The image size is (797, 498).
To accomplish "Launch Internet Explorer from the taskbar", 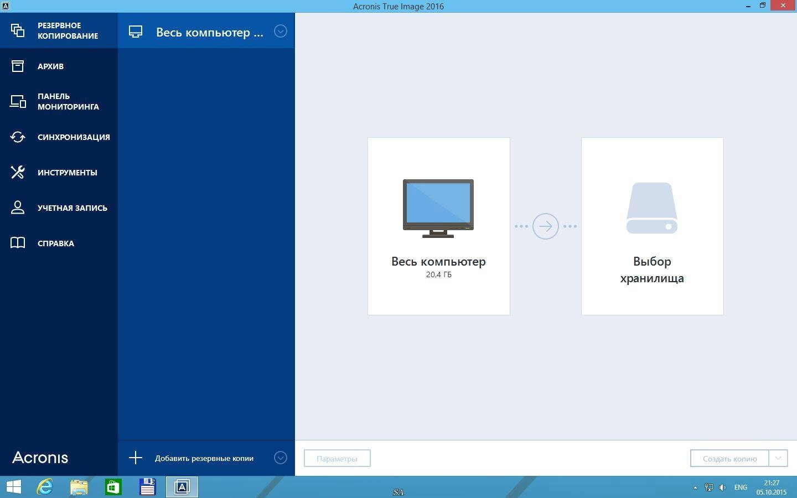I will 45,487.
